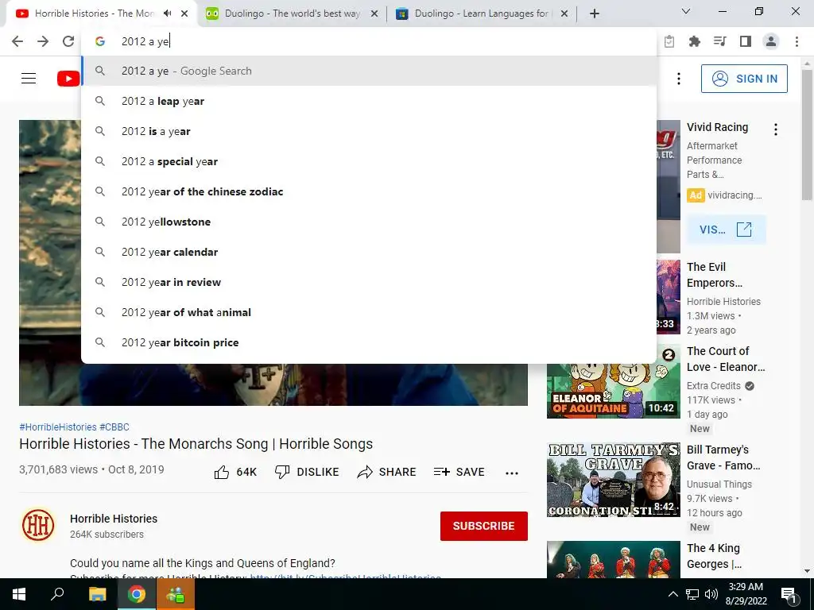Open the volume control in system tray

coord(711,594)
